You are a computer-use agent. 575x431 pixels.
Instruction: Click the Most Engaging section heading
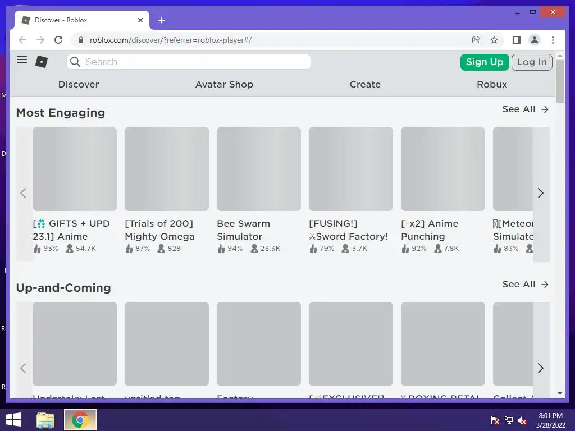pos(61,112)
